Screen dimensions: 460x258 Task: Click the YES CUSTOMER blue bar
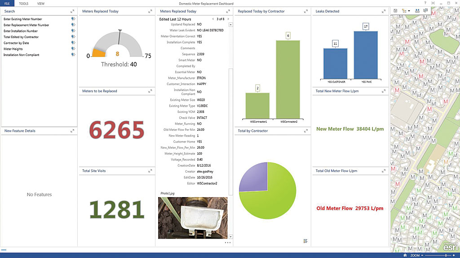[335, 64]
